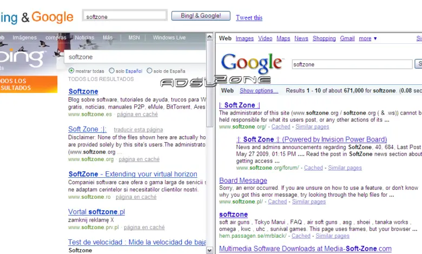Open cached page for Bing www.softzone.org result
Screen dimensions: 422x254
[139, 159]
